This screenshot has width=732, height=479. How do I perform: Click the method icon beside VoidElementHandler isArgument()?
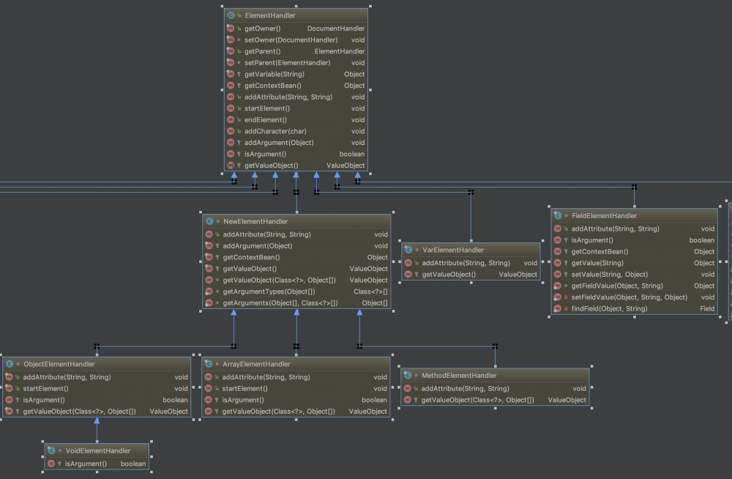point(51,464)
